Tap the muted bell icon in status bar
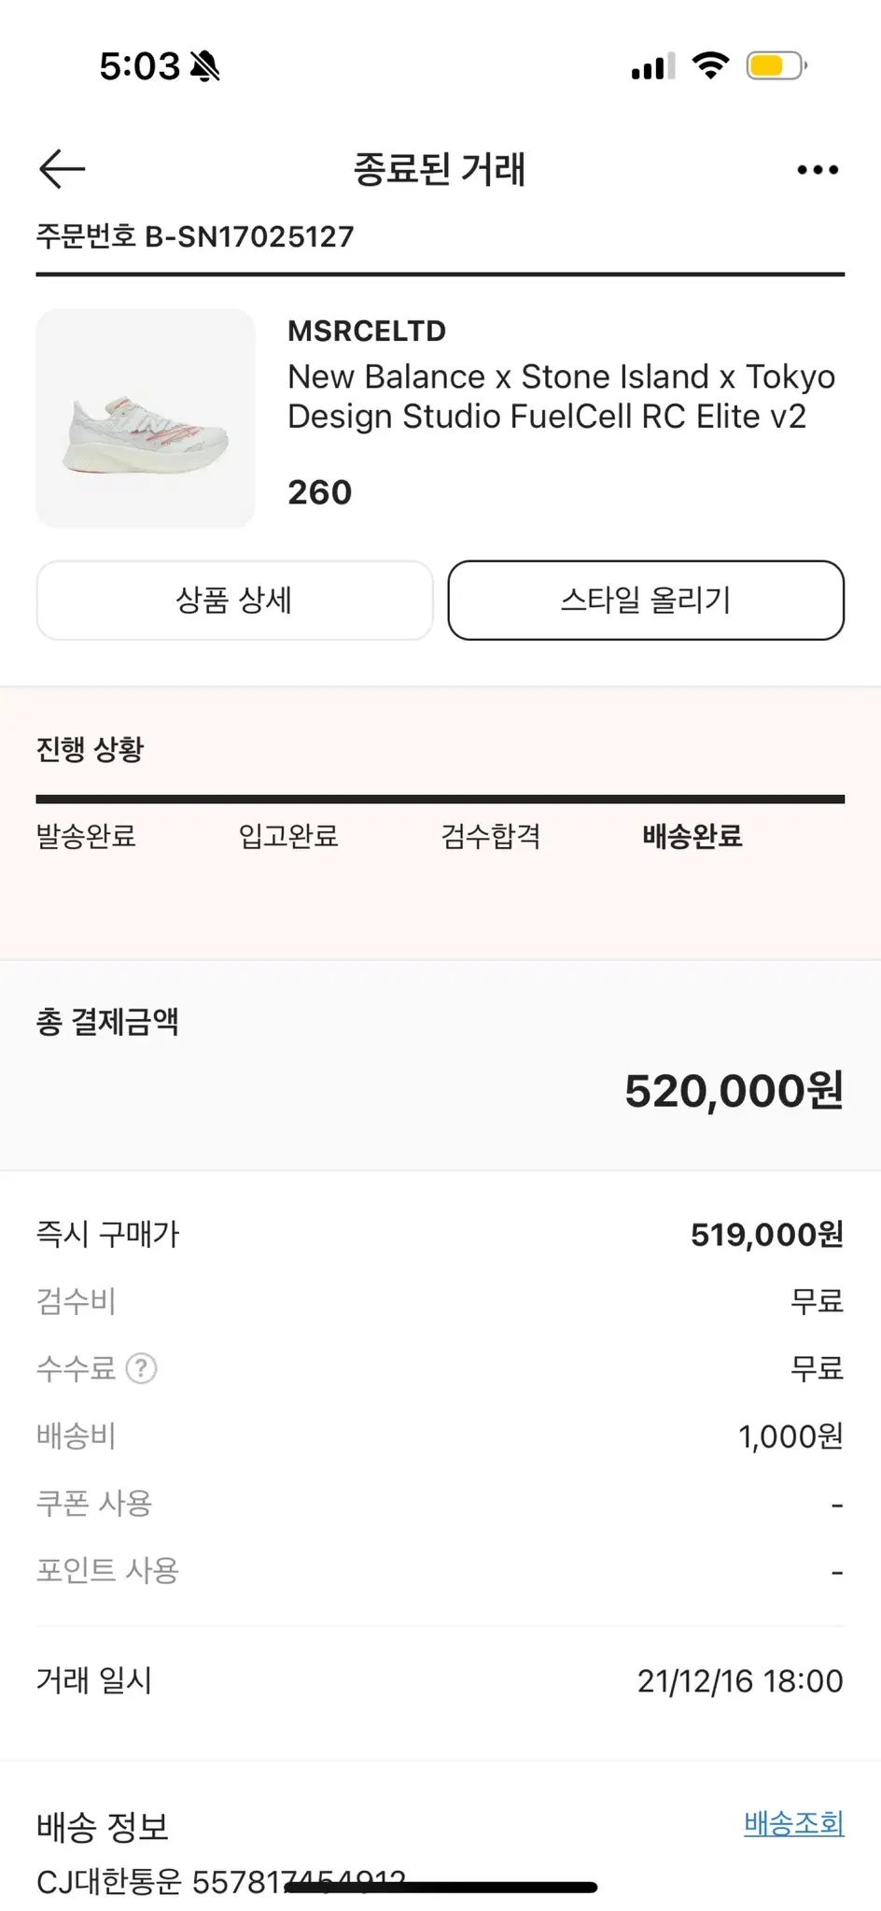The width and height of the screenshot is (881, 1911). (x=204, y=66)
